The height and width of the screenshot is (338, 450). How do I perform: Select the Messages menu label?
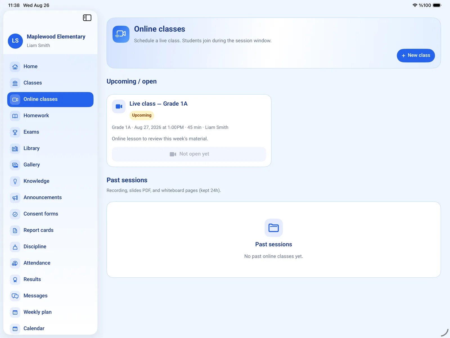35,296
